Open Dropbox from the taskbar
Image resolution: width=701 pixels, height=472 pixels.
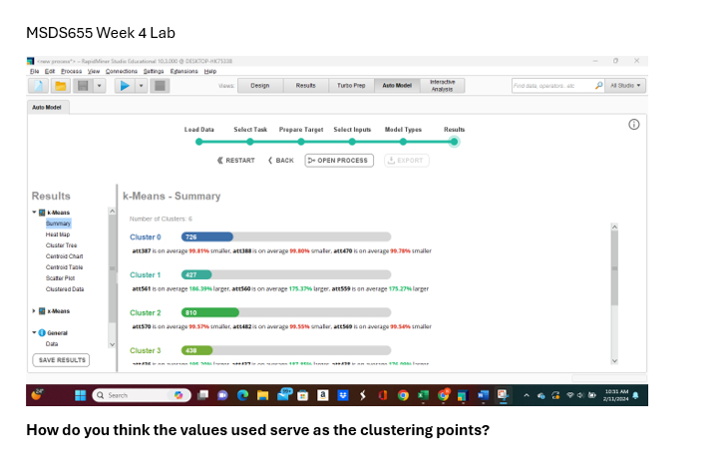(x=343, y=395)
